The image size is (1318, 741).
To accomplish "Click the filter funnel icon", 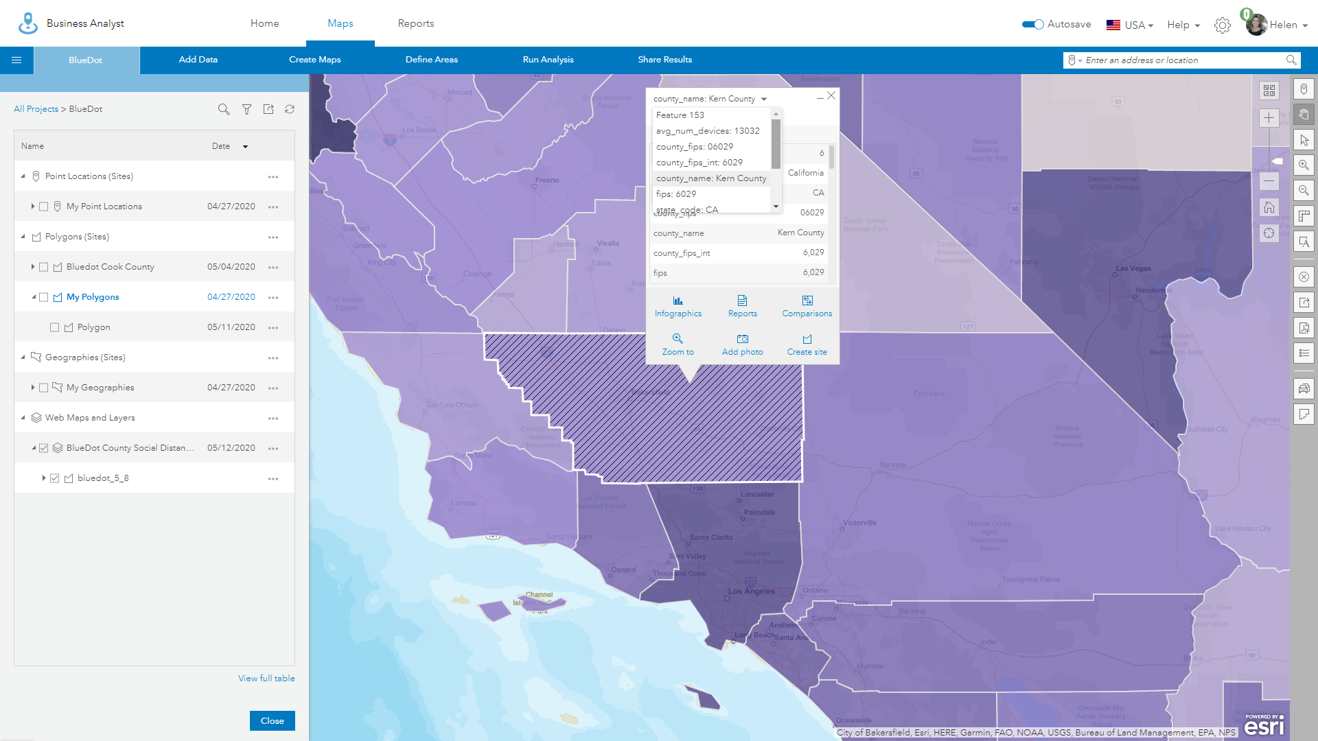I will (246, 109).
